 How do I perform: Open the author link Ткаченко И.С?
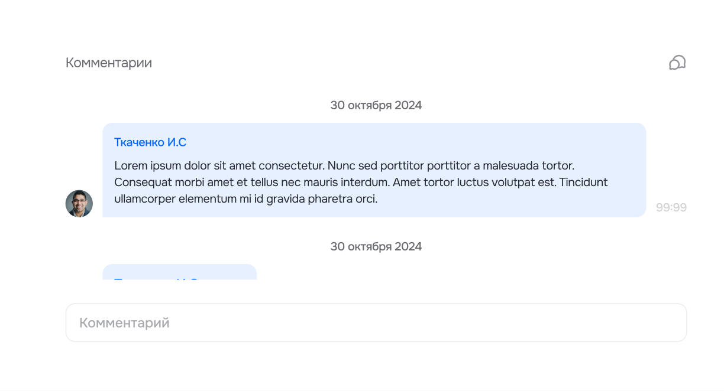150,142
